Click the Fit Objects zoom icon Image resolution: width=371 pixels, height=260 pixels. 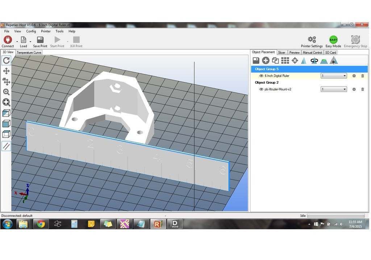tap(6, 102)
